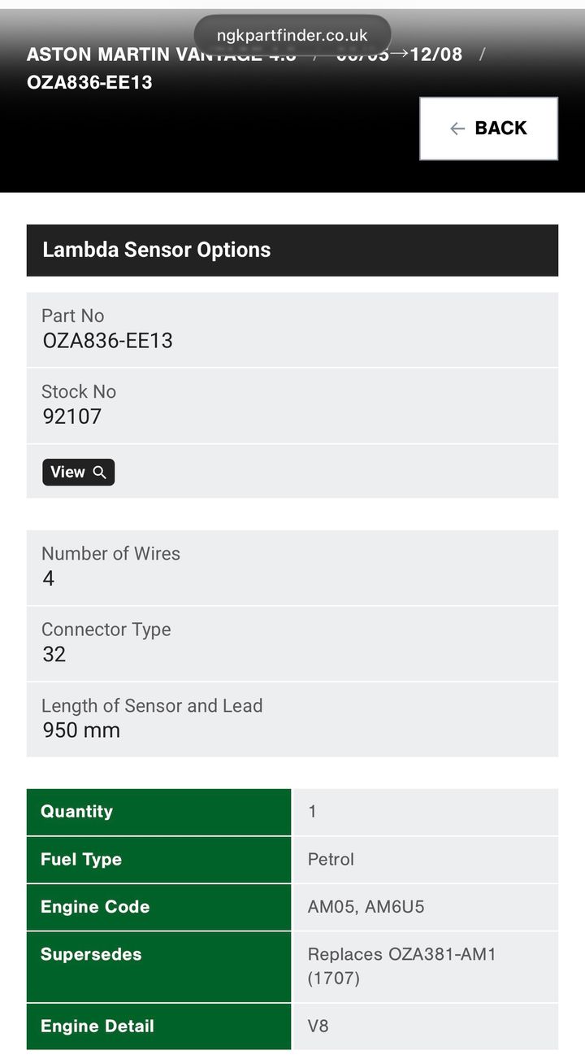The height and width of the screenshot is (1055, 585).
Task: Select the Replaces OZA381-AM1 text
Action: click(x=401, y=954)
